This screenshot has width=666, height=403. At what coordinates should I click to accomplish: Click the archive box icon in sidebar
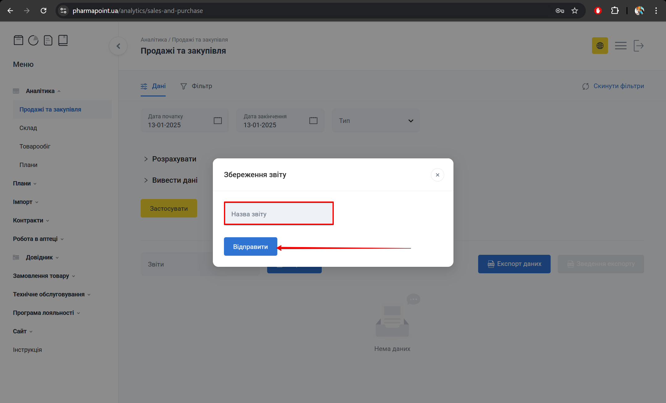pos(19,40)
